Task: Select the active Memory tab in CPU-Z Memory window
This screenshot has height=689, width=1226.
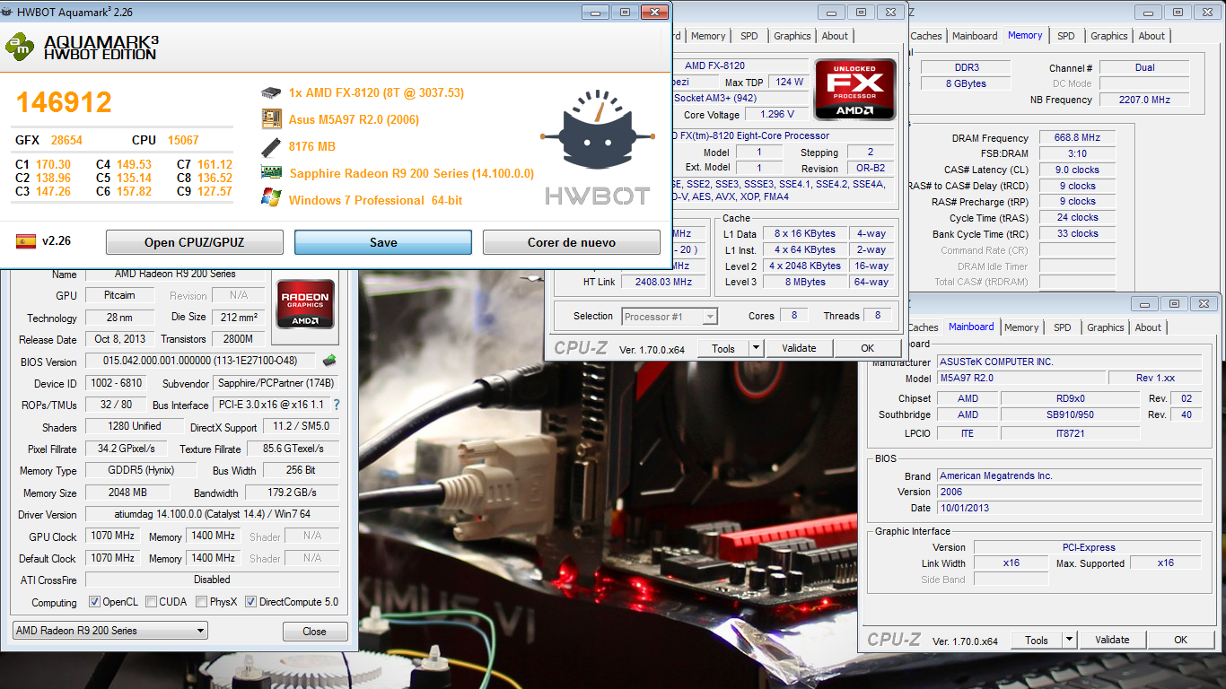Action: [x=1025, y=35]
